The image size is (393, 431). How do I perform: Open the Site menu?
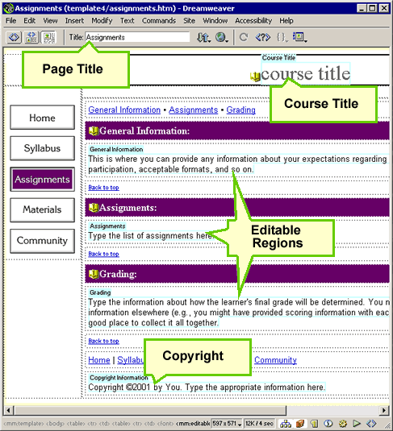coord(189,21)
